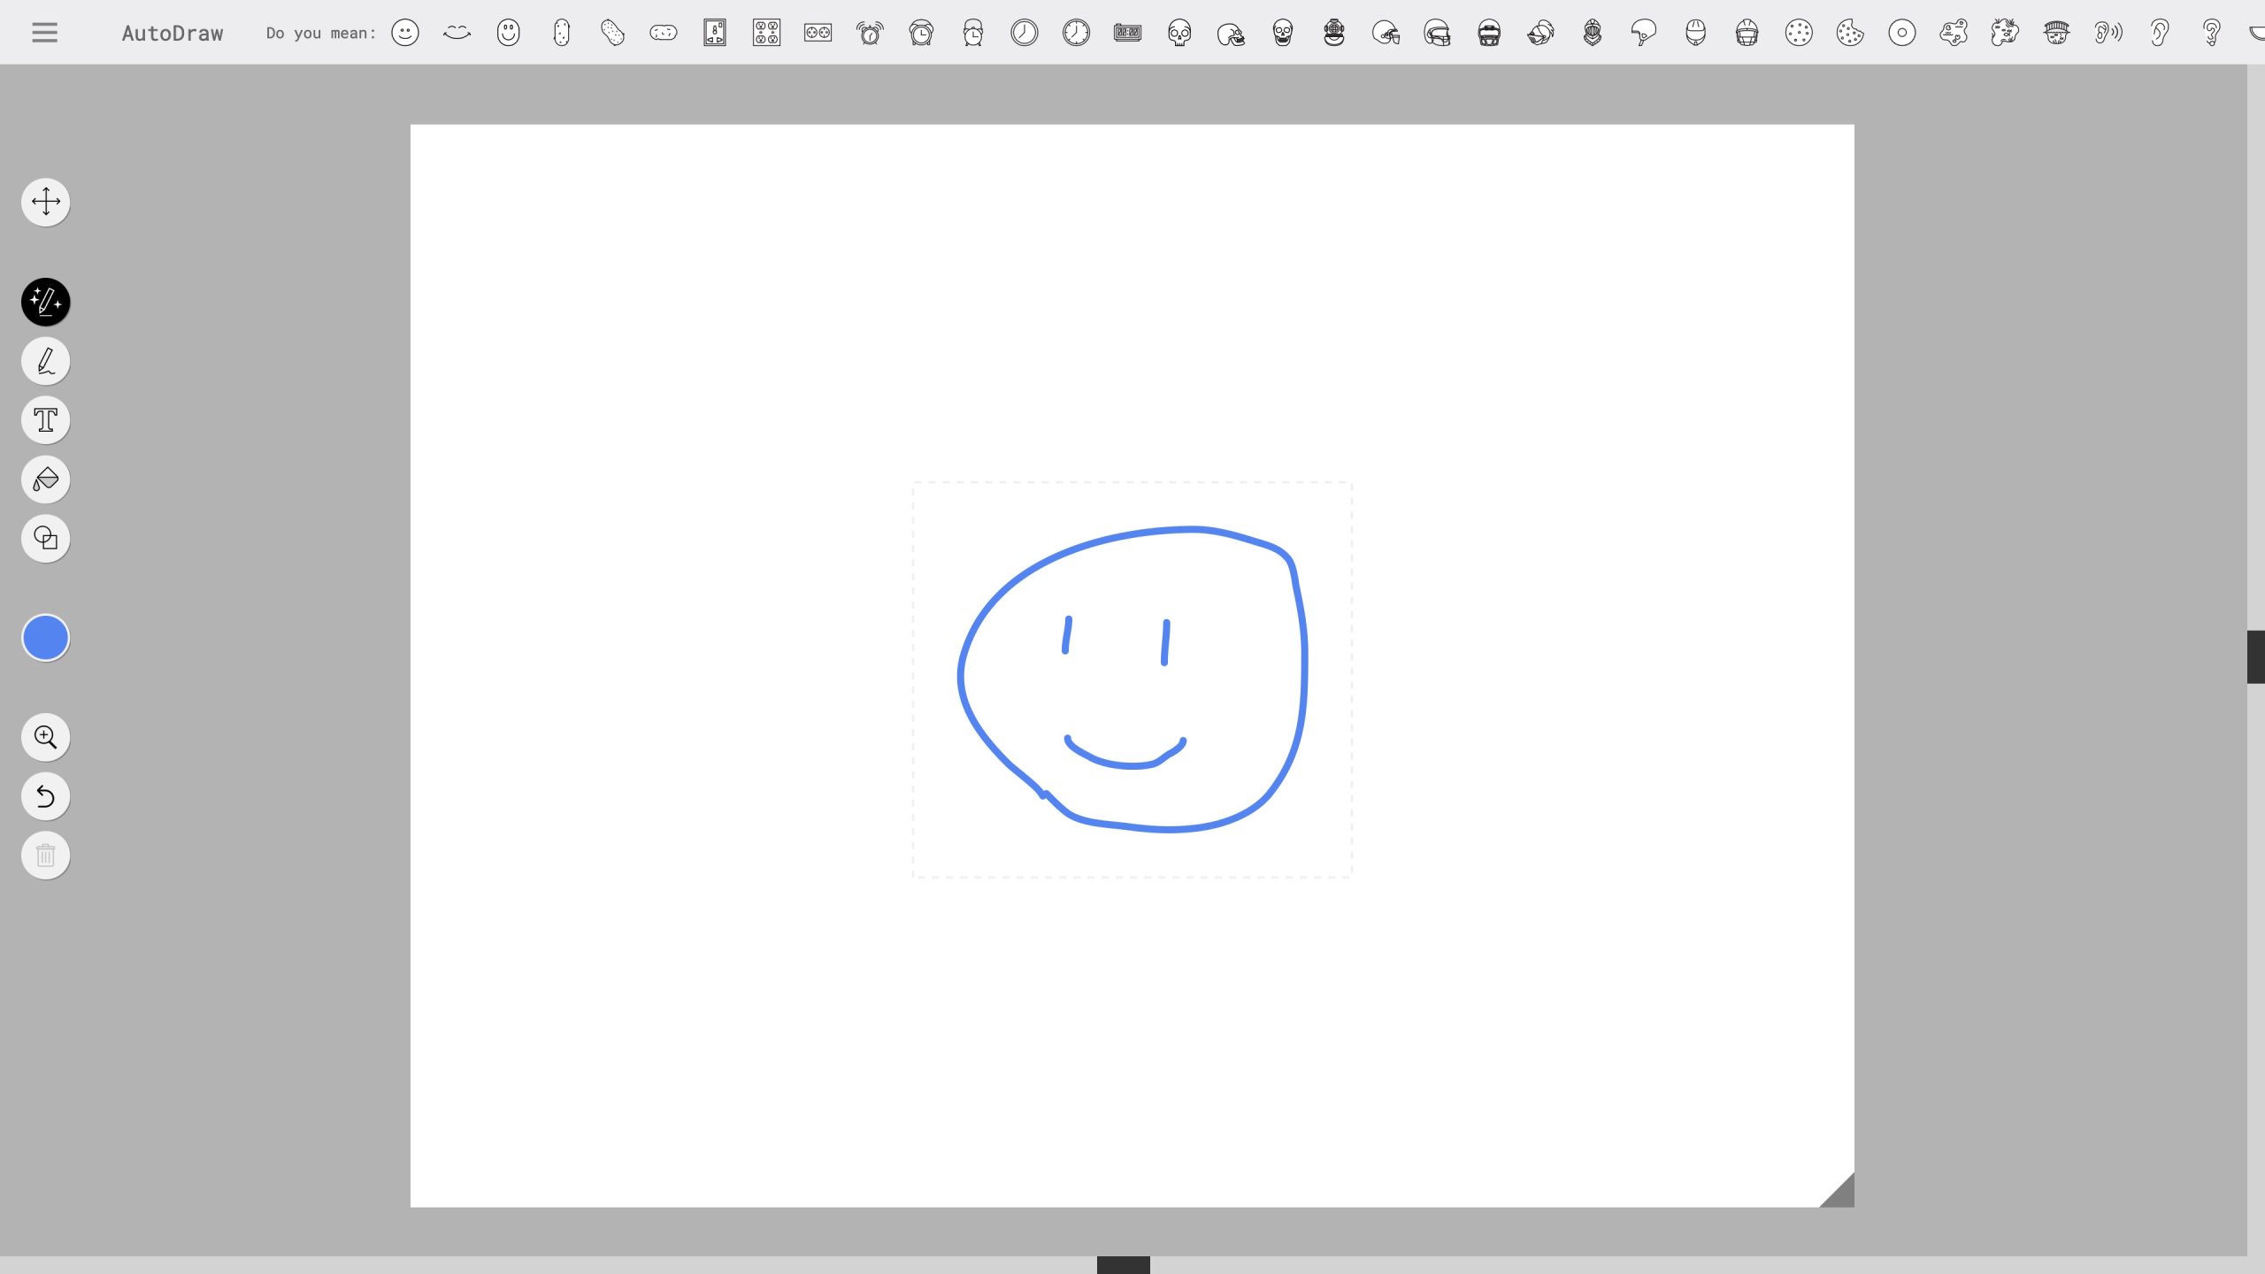
Task: Click the vertical scrollbar handle
Action: [x=2255, y=656]
